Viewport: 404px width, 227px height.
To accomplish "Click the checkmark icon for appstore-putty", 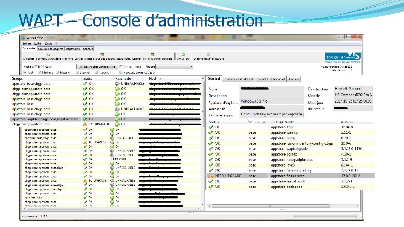I will click(x=211, y=138).
